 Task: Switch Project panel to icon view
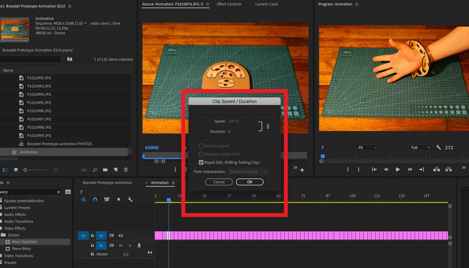16,170
